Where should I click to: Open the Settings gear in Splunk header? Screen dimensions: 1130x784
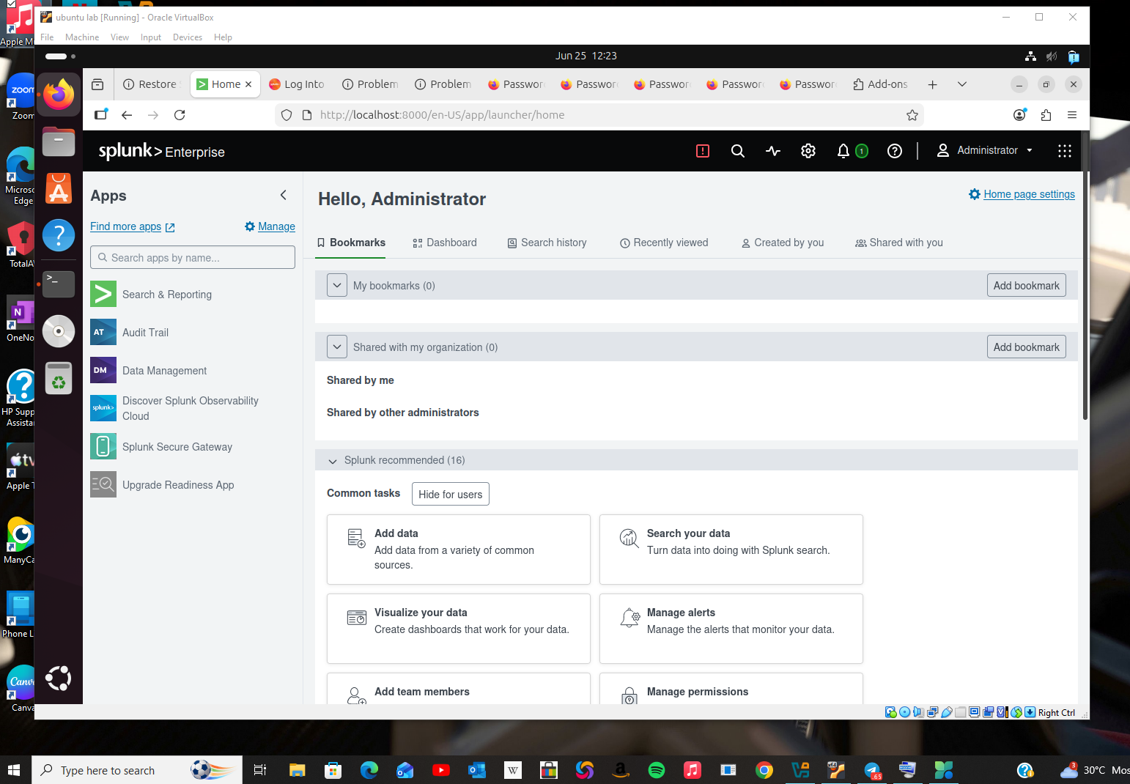pyautogui.click(x=808, y=151)
